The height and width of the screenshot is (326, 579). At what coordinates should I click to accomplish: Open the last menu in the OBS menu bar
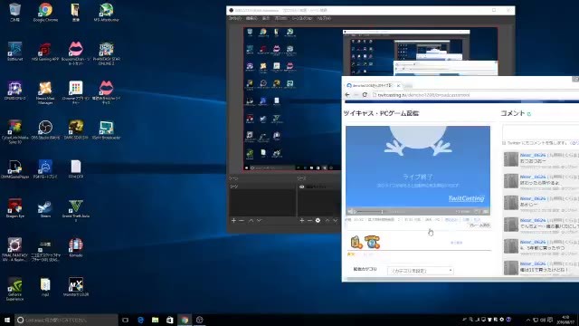324,18
